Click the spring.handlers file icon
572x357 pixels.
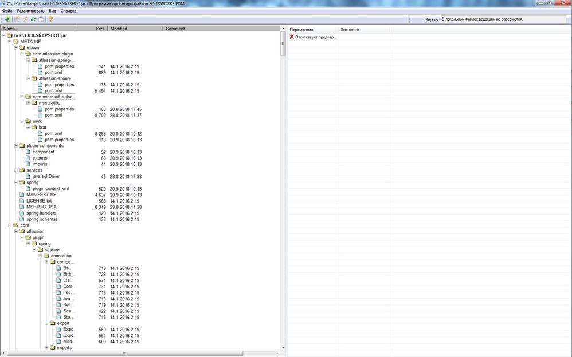click(22, 213)
